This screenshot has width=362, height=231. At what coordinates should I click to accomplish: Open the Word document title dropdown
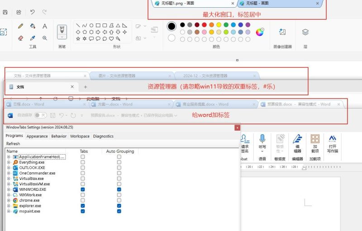[x=176, y=115]
